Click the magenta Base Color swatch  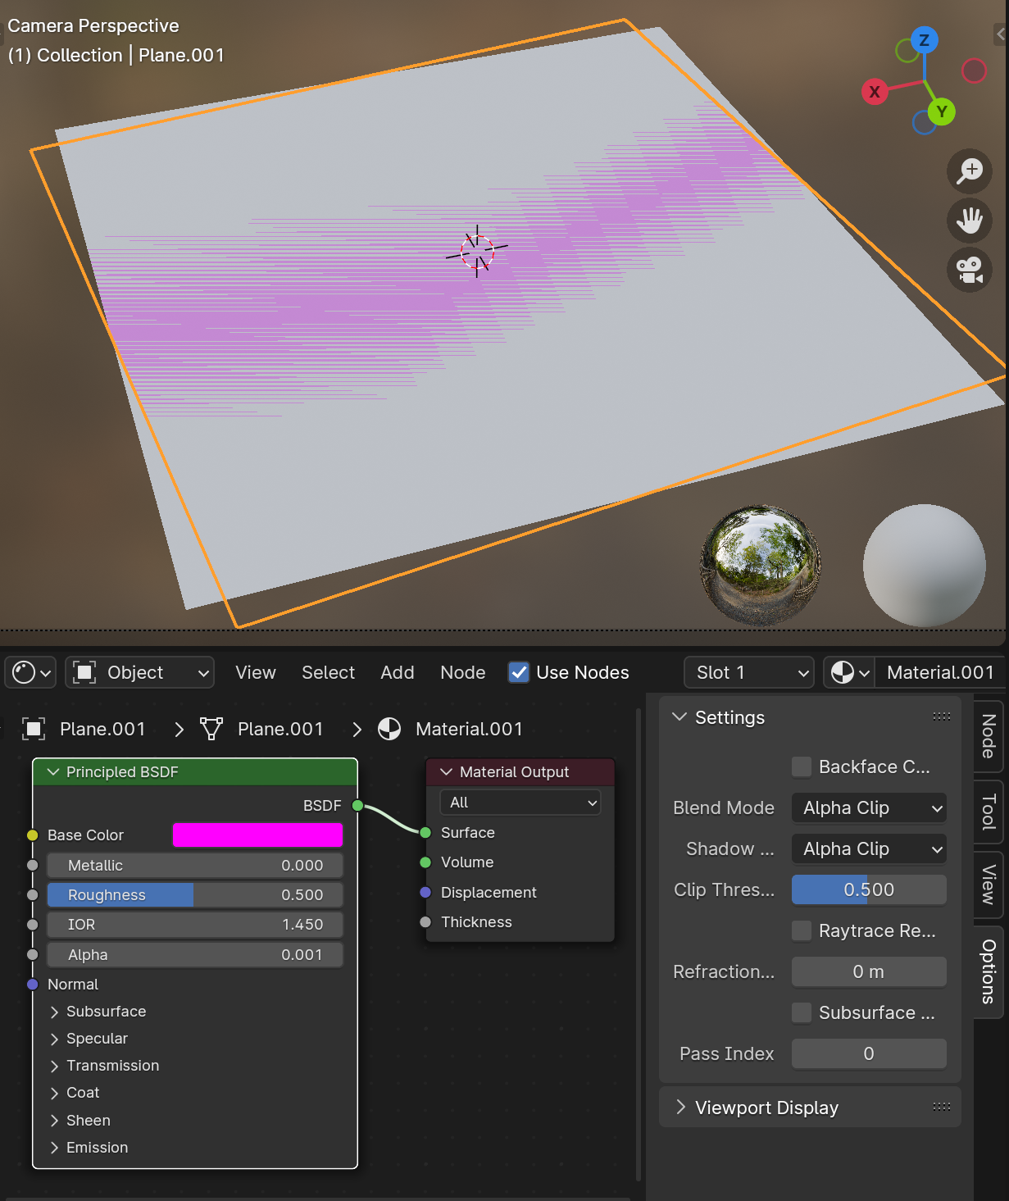click(x=257, y=835)
